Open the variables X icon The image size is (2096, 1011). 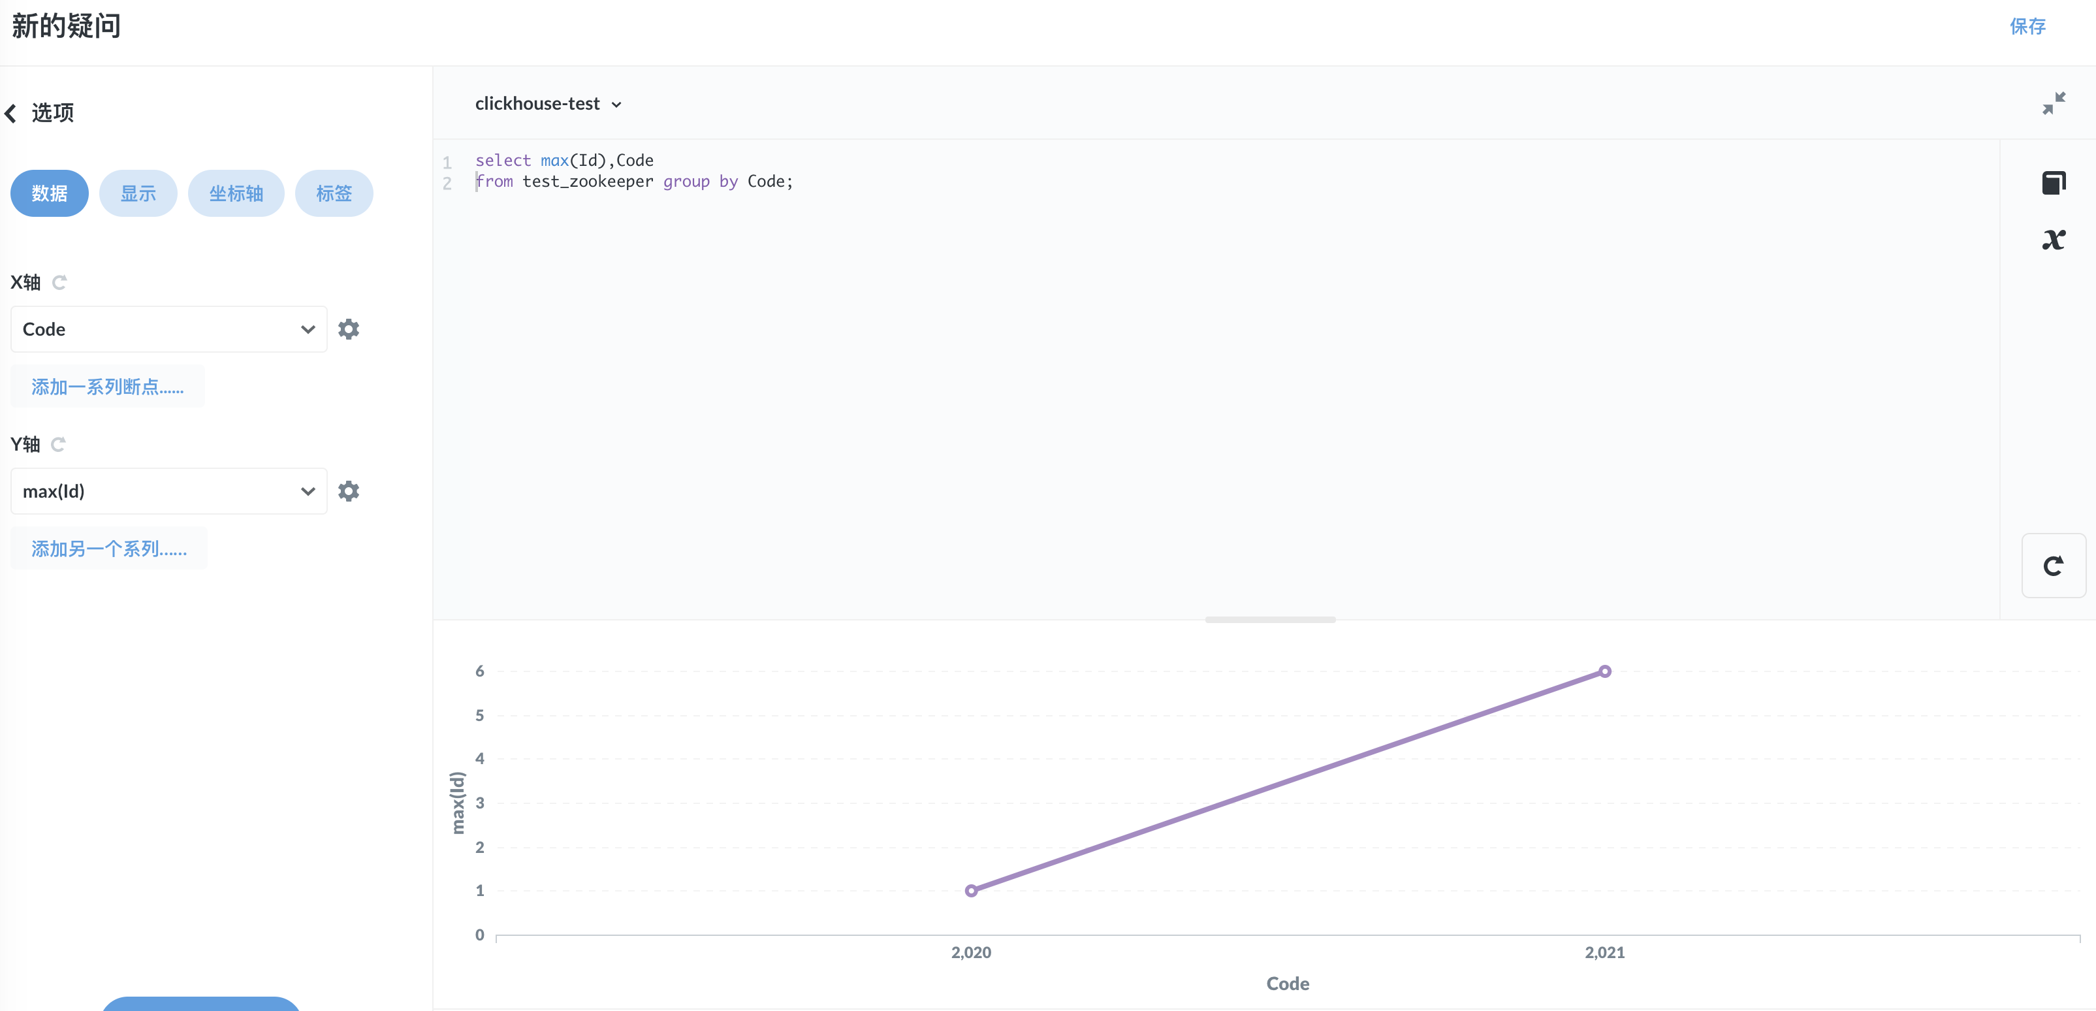coord(2053,239)
